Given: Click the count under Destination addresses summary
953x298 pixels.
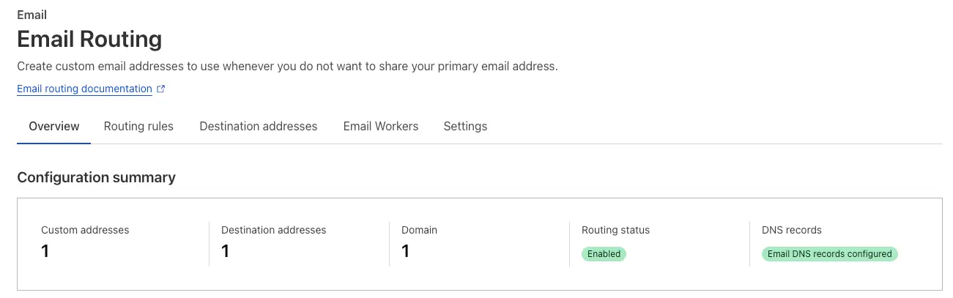Looking at the screenshot, I should (225, 251).
